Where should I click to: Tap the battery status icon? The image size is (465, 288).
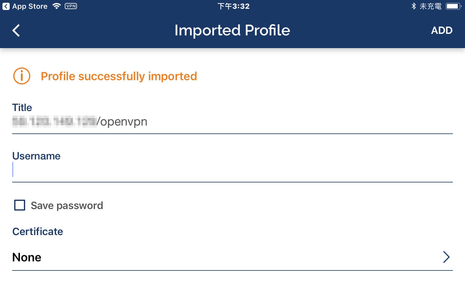pos(453,6)
